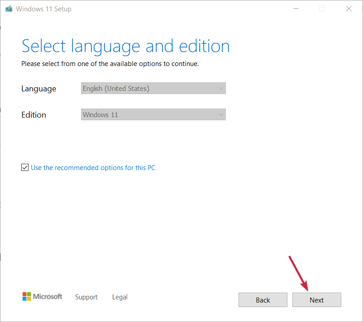Click the Next button
The width and height of the screenshot is (363, 322).
coord(316,300)
